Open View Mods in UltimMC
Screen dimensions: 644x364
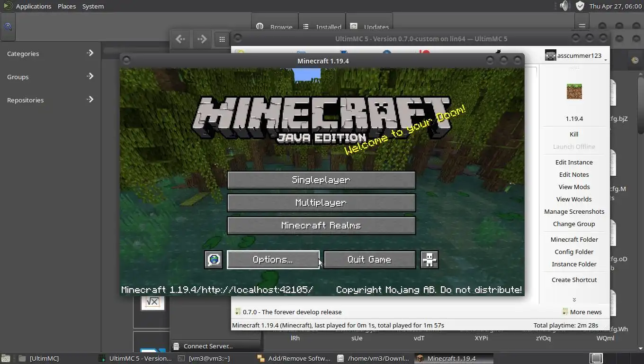(574, 187)
